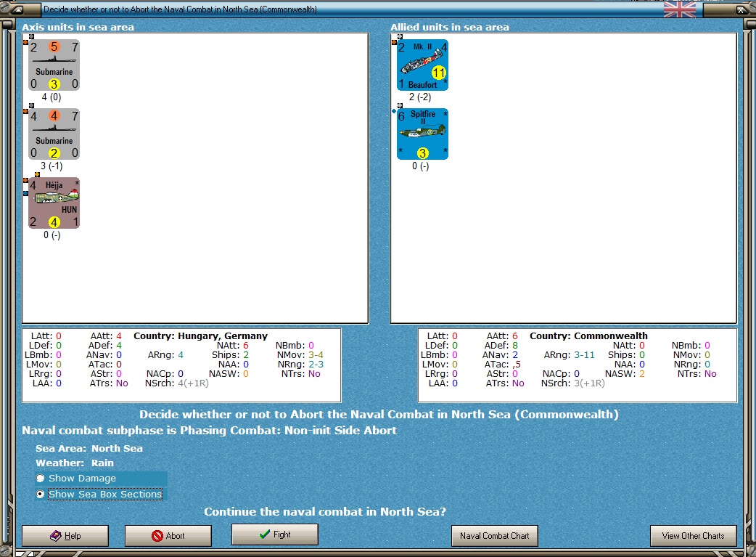Click the Country: Commonwealth label
The height and width of the screenshot is (557, 756).
[x=588, y=336]
